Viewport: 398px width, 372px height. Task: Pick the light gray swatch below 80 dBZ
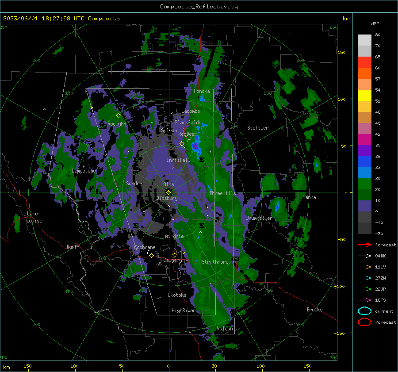tap(364, 40)
